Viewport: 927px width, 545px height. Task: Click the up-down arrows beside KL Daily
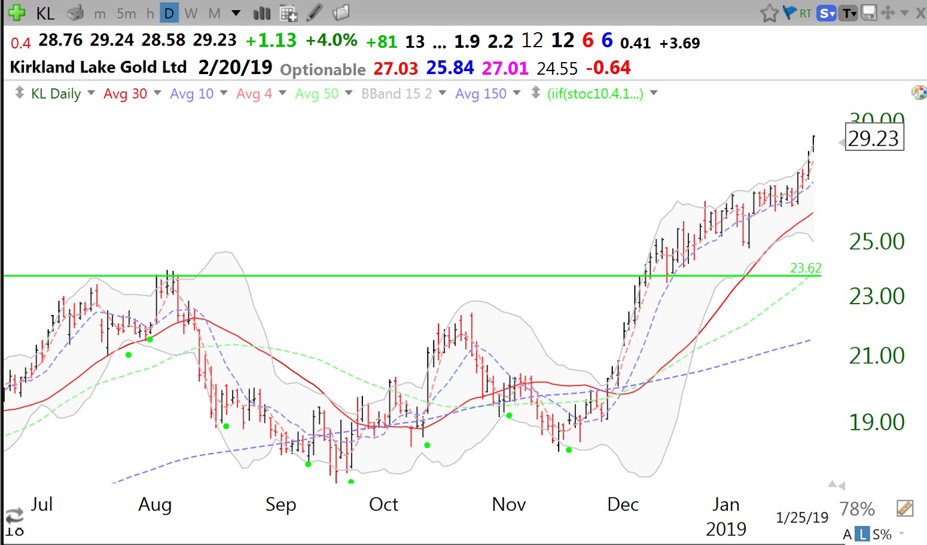tap(19, 93)
